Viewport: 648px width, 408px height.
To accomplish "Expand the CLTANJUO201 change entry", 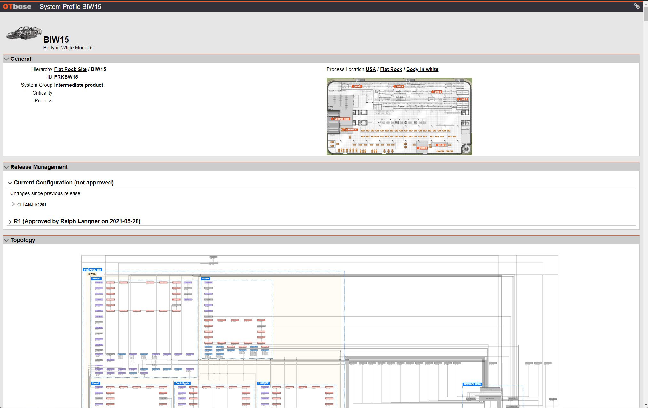I will point(13,204).
